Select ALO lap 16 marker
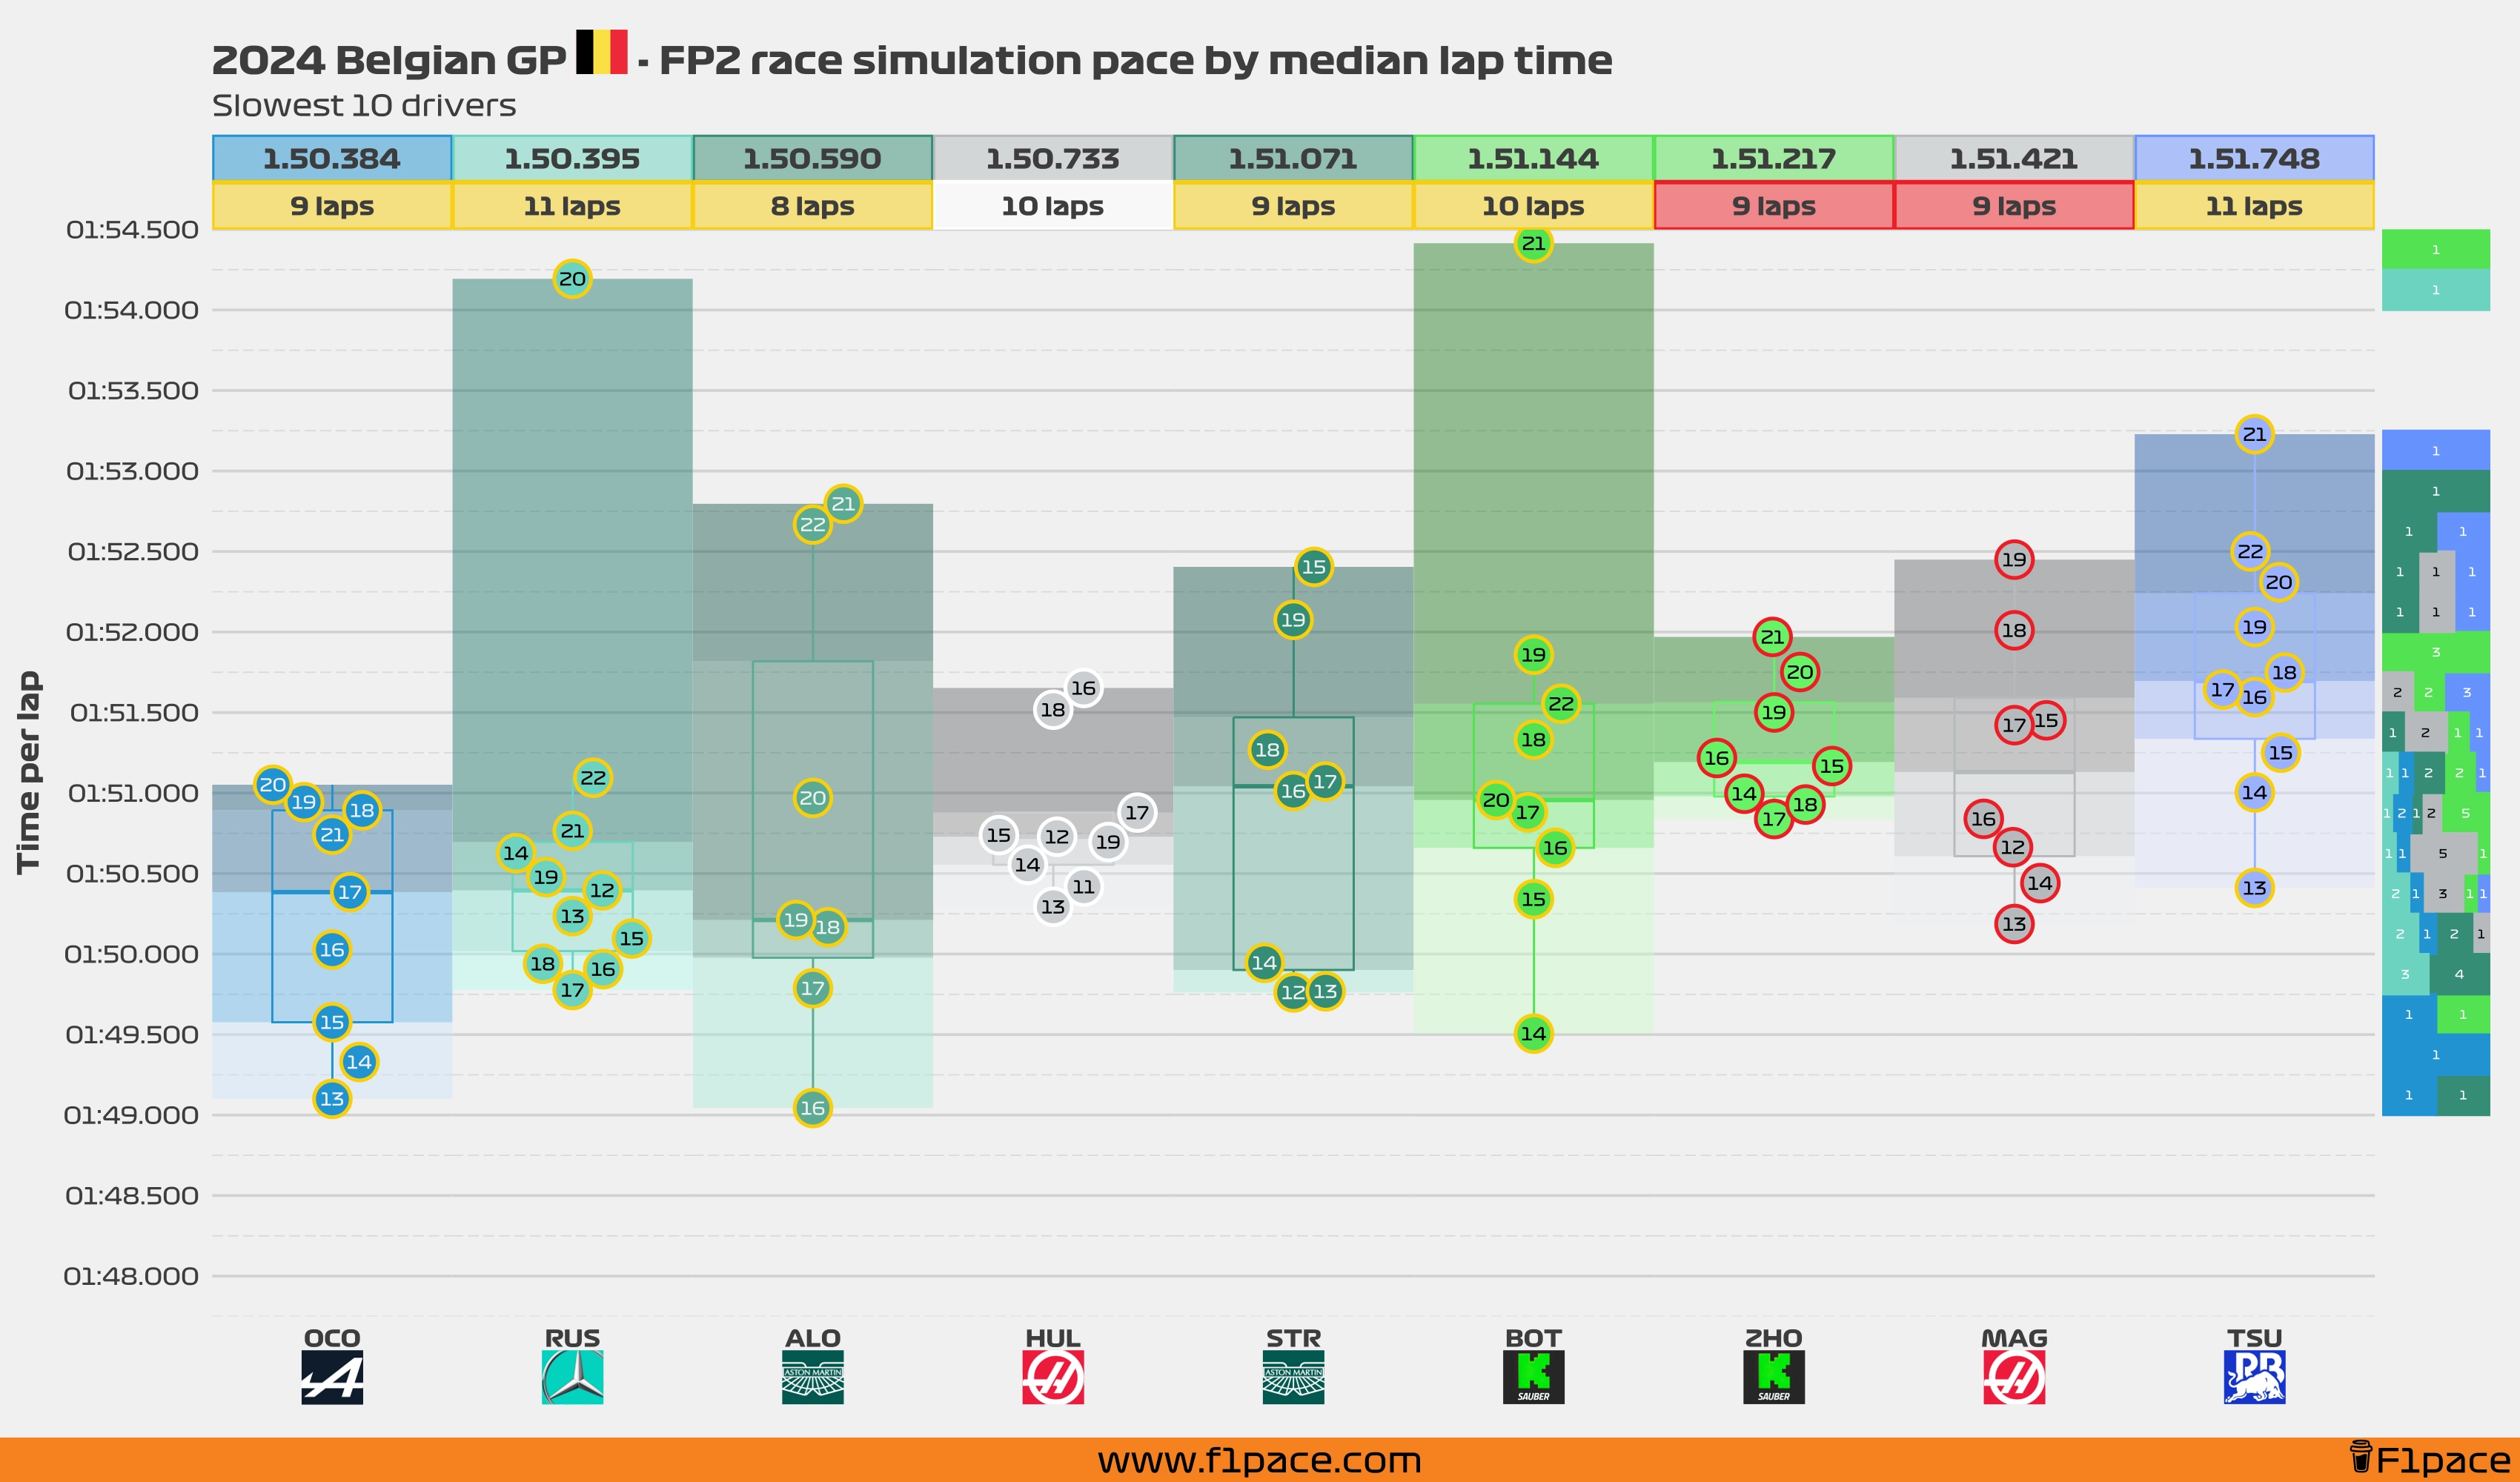 (813, 1107)
